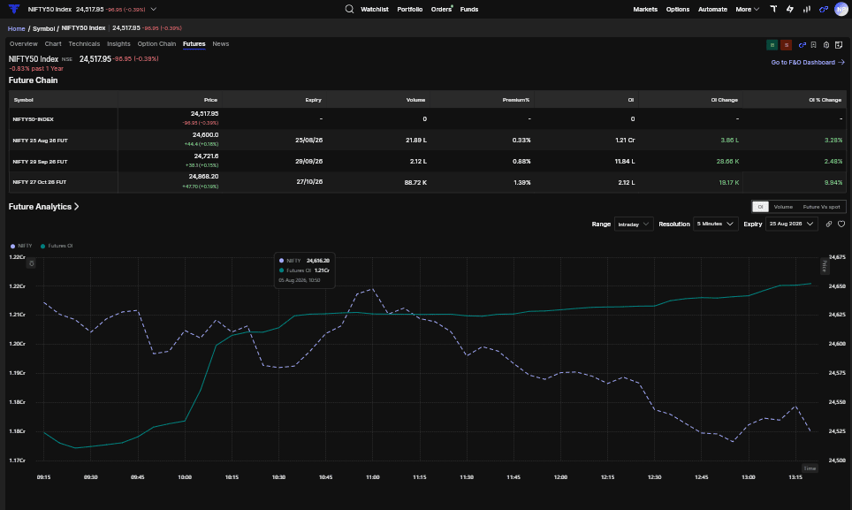The width and height of the screenshot is (852, 510).
Task: Switch chart view to Future Vs spot
Action: [821, 207]
